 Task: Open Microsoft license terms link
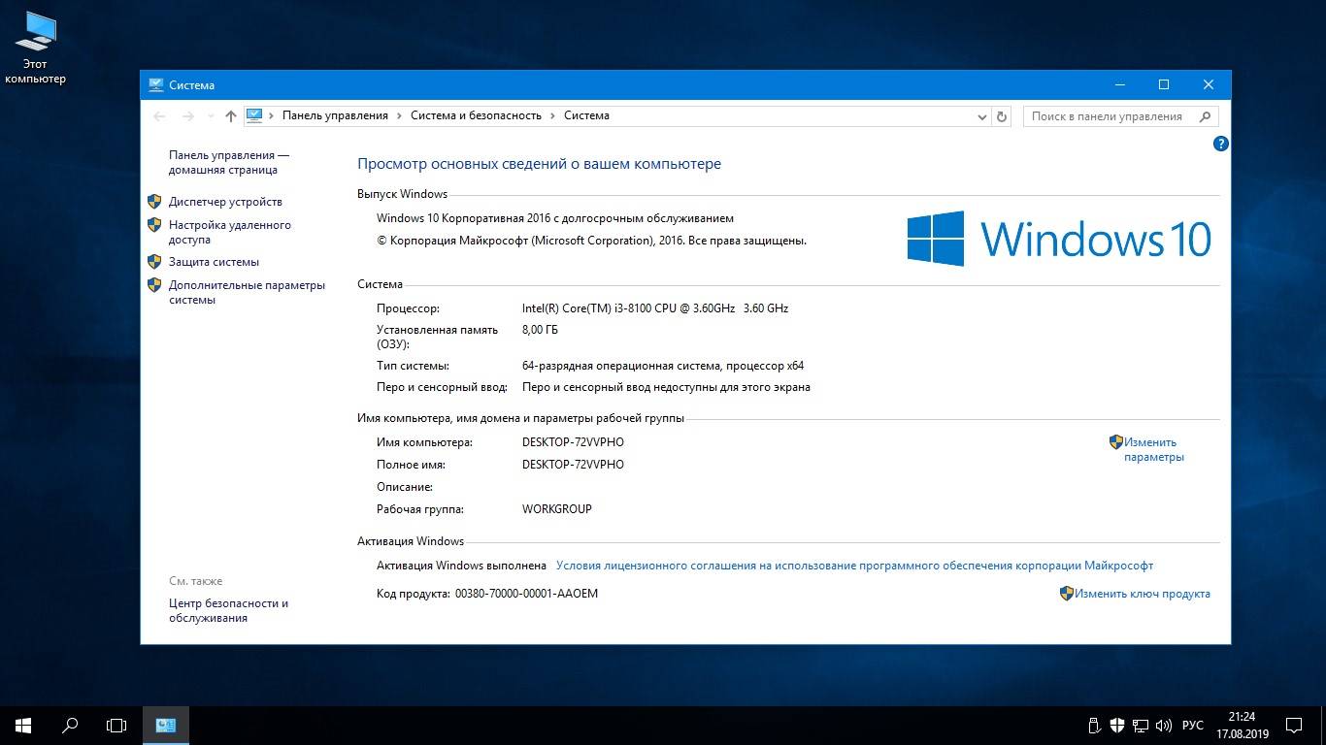pos(854,566)
